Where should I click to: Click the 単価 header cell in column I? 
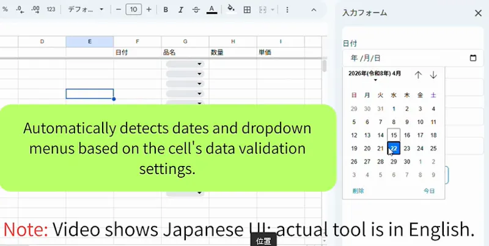click(281, 52)
